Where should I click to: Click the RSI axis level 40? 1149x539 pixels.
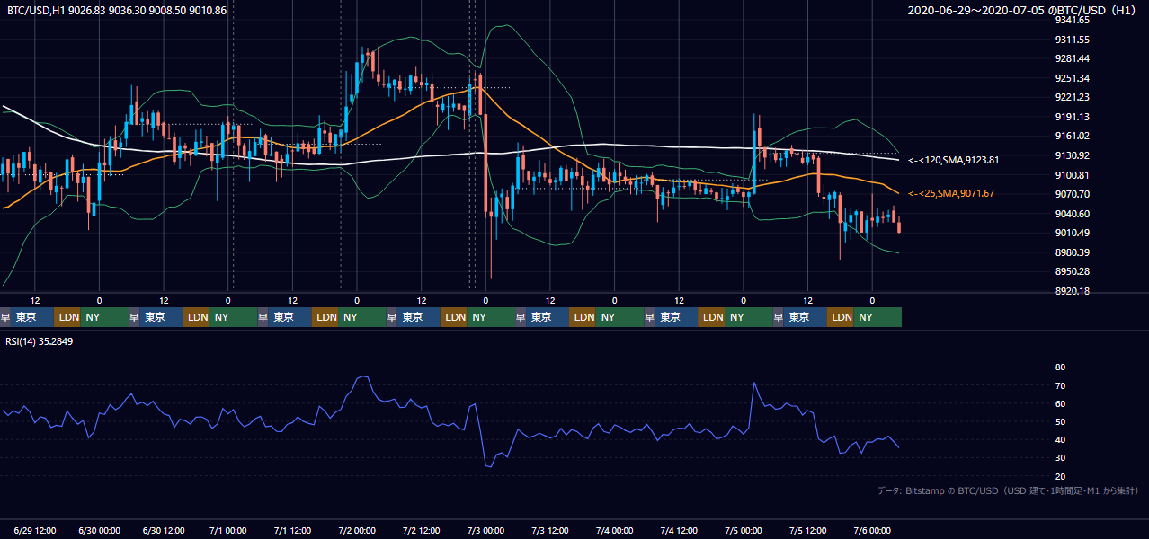pyautogui.click(x=1060, y=440)
